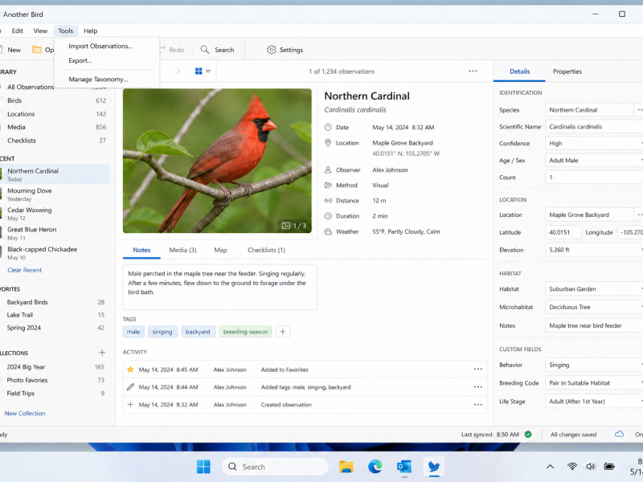
Task: Click the singing tag
Action: pyautogui.click(x=162, y=332)
